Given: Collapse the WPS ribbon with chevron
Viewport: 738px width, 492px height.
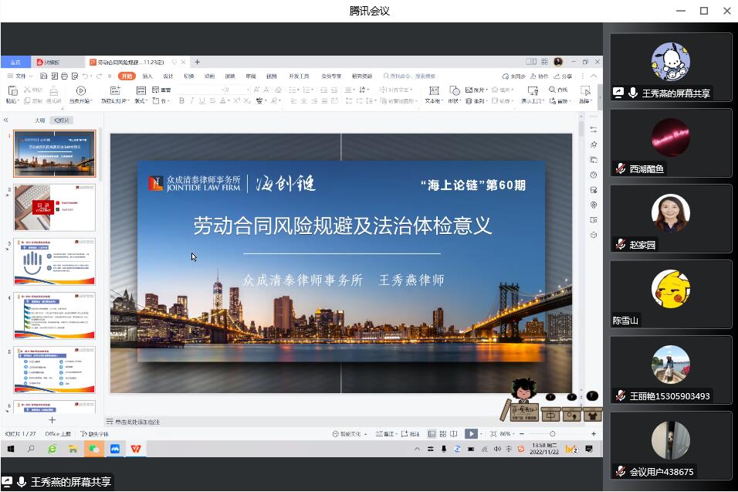Looking at the screenshot, I should tap(594, 76).
